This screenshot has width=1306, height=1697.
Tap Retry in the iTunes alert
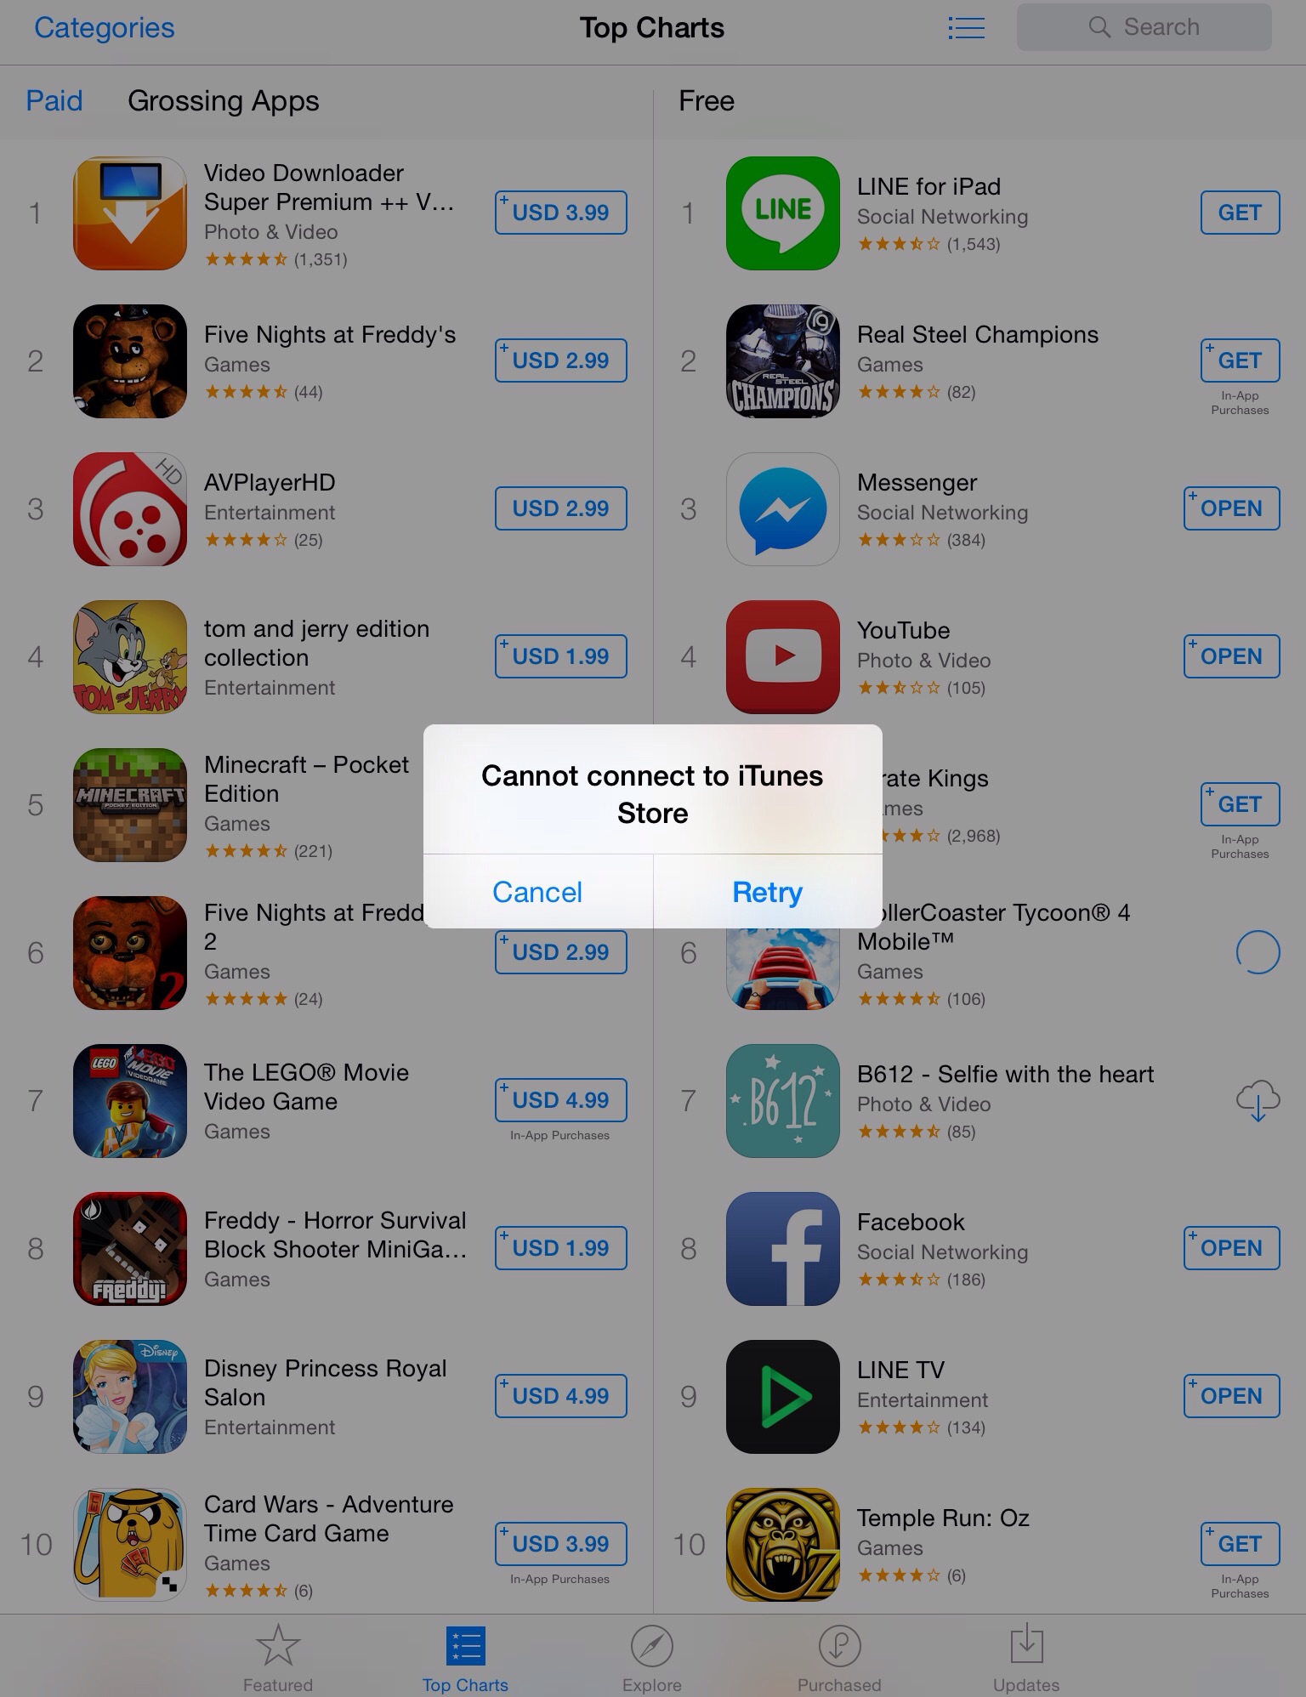(767, 892)
